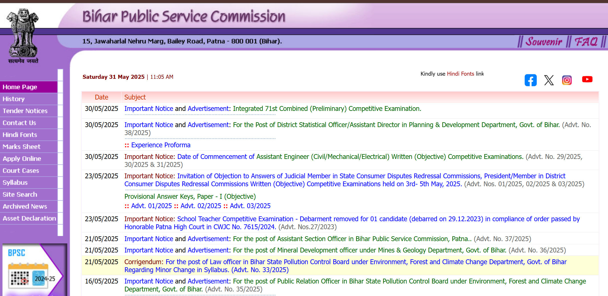Open Asset Declaration in the side menu
This screenshot has height=296, width=608.
[29, 218]
